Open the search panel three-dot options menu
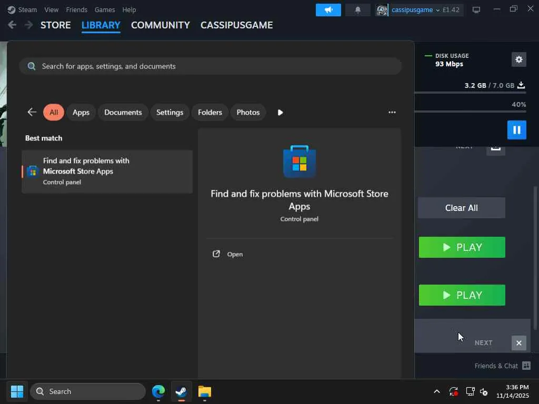The image size is (539, 404). [x=392, y=113]
